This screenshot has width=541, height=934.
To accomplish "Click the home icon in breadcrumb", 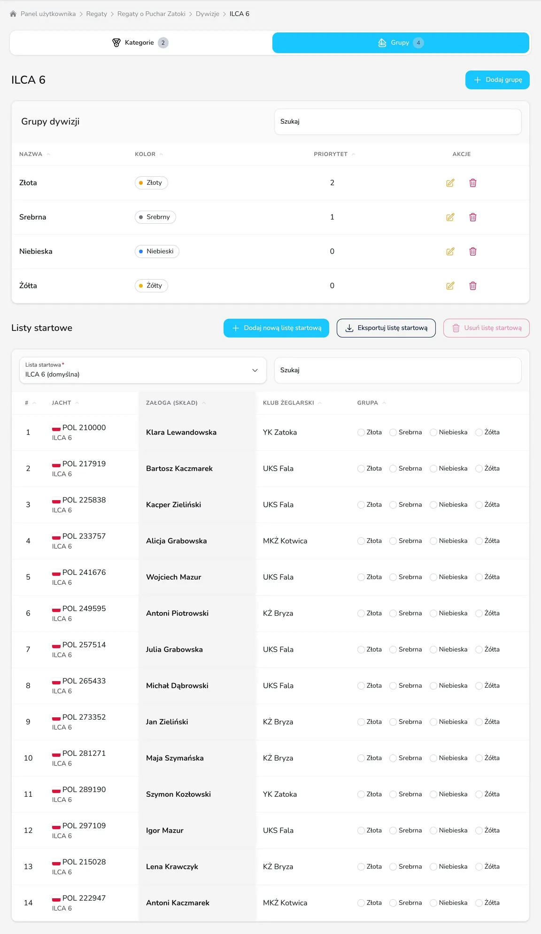I will (13, 14).
